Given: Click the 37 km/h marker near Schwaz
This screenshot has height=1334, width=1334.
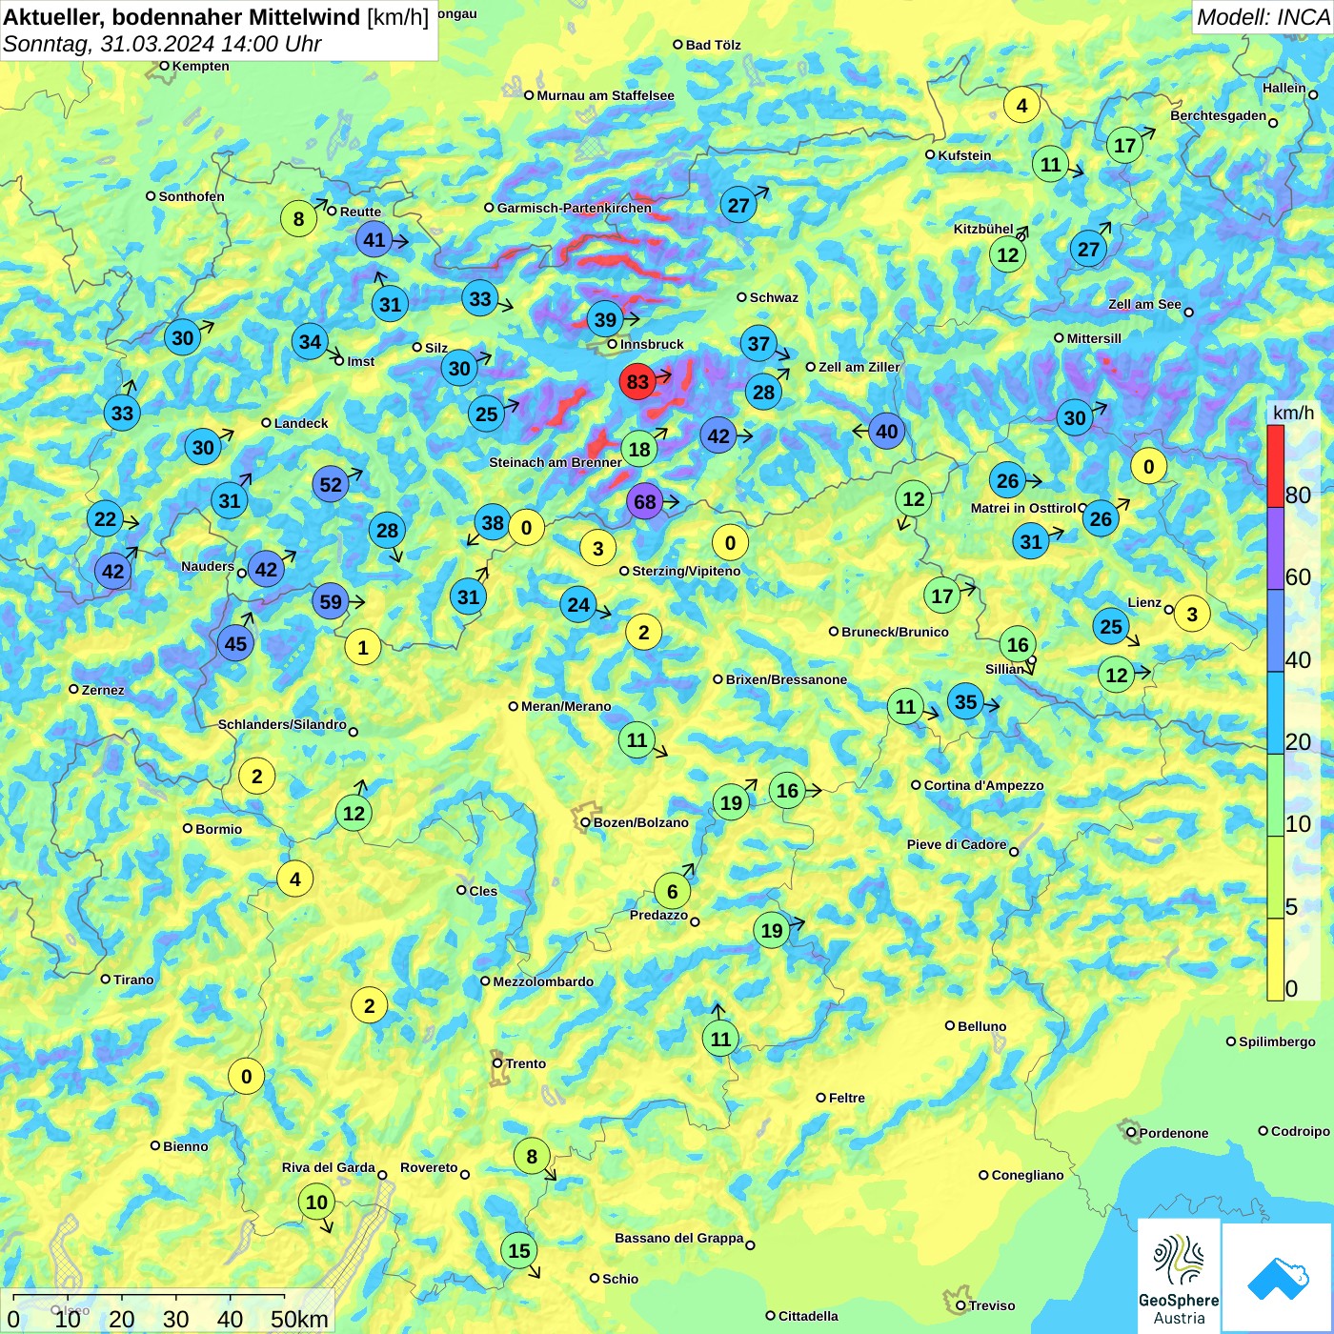Looking at the screenshot, I should pyautogui.click(x=758, y=343).
